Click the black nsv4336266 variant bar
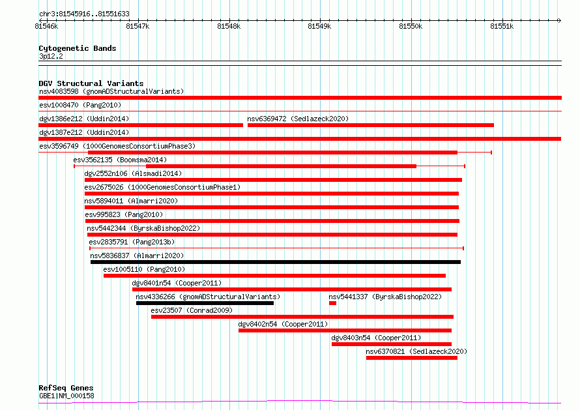 [x=205, y=303]
